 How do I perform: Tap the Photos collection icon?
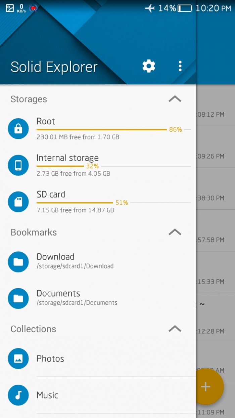pos(18,359)
